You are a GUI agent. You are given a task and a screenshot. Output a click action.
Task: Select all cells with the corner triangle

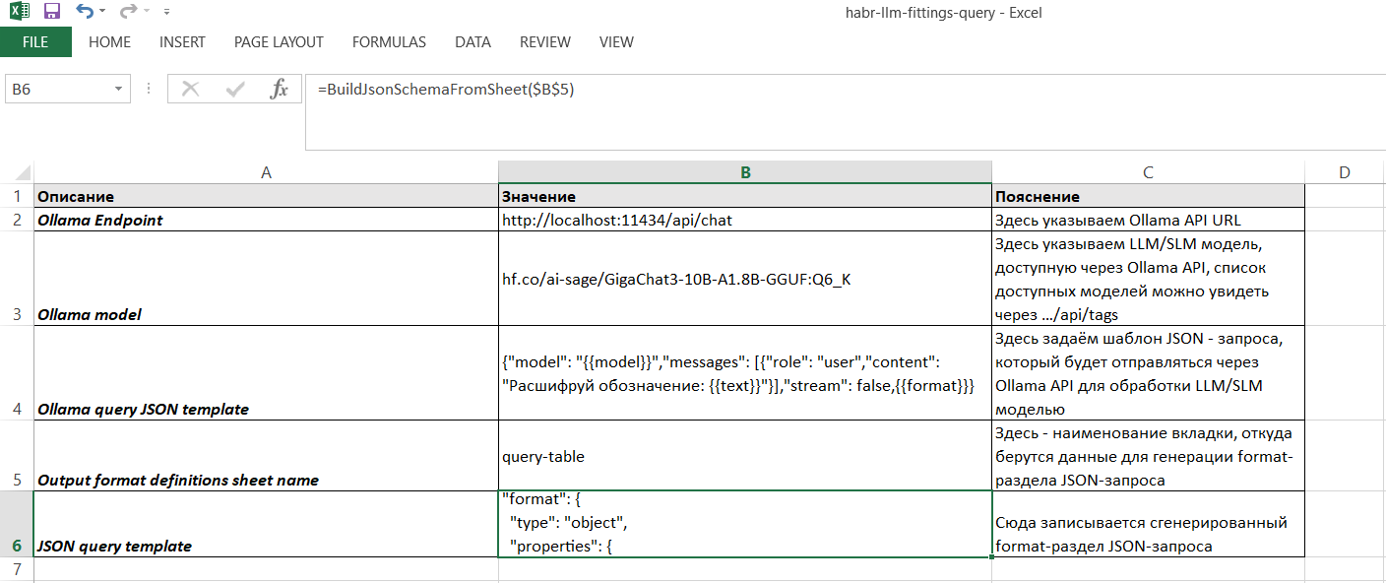click(19, 170)
